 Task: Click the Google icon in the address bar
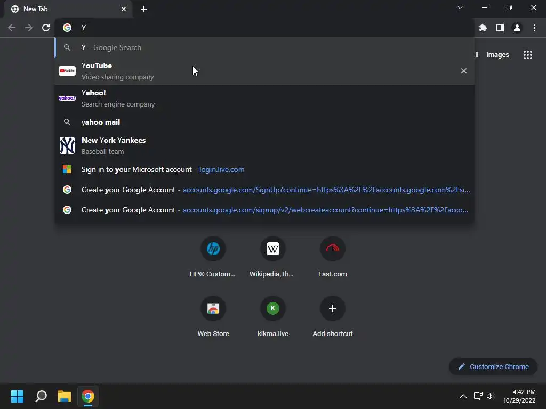point(67,28)
